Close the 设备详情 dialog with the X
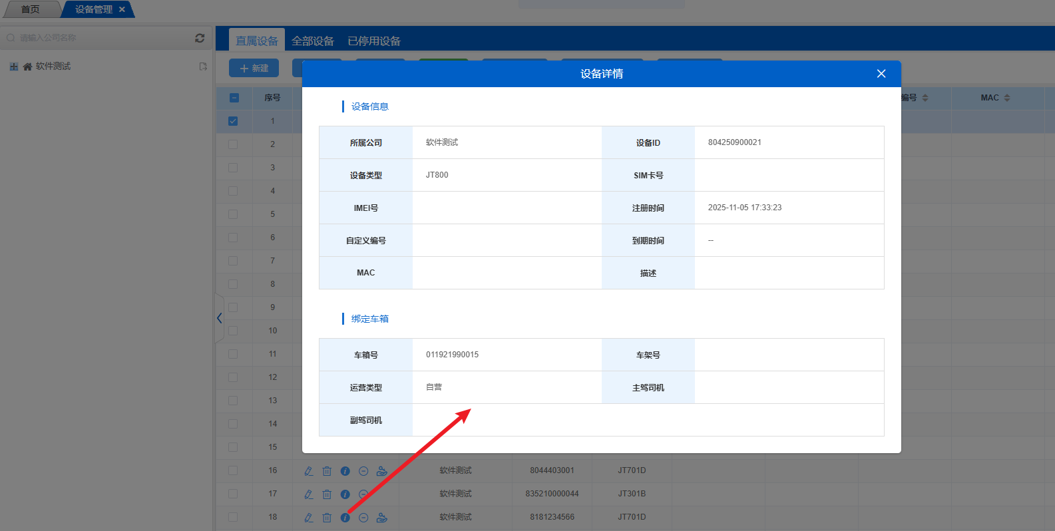This screenshot has height=531, width=1055. [881, 74]
